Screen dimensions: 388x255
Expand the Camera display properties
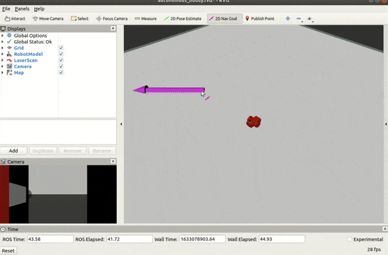click(3, 66)
